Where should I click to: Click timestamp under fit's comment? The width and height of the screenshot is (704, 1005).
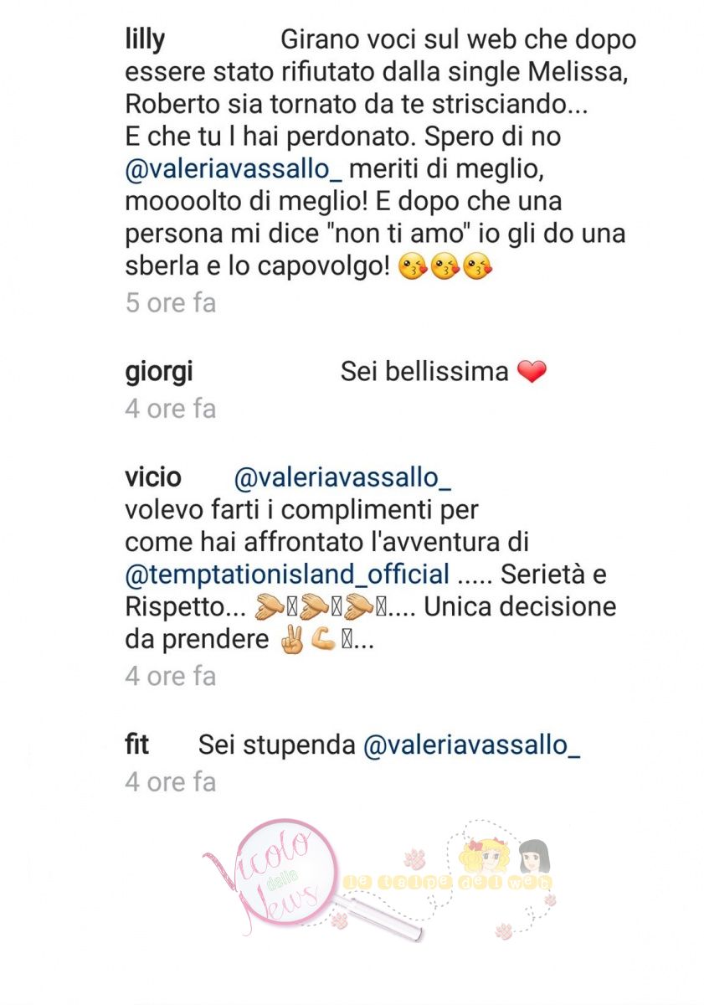point(171,781)
